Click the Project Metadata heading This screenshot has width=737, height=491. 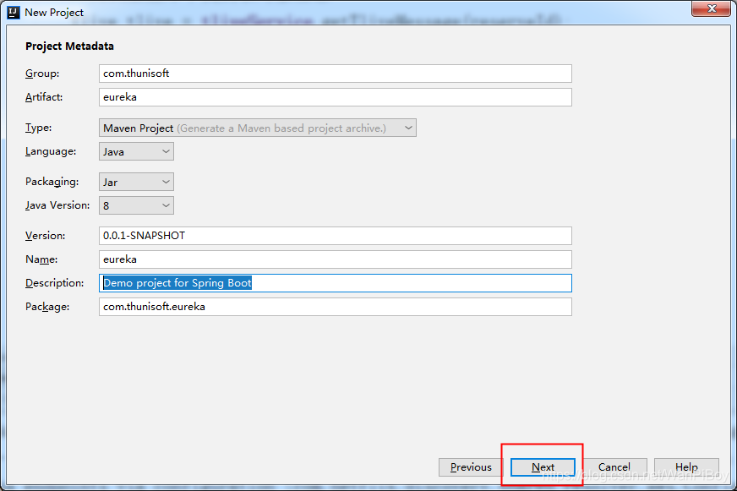pyautogui.click(x=69, y=46)
